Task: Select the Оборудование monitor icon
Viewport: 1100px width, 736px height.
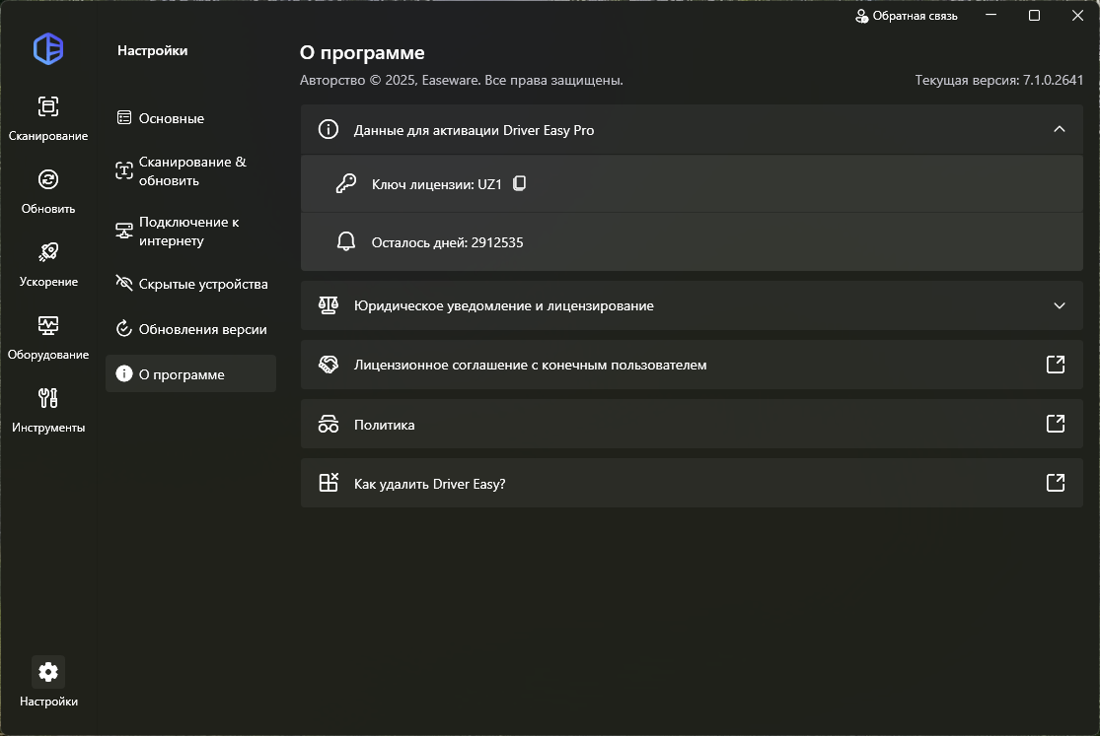Action: tap(48, 325)
